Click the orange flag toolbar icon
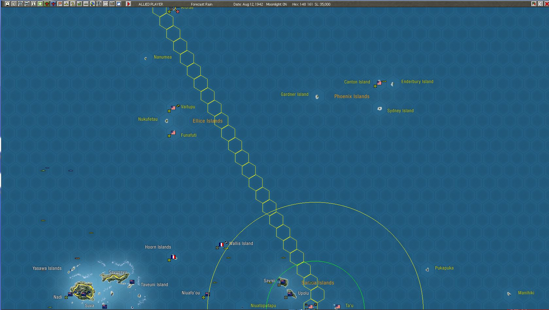 tap(60, 4)
